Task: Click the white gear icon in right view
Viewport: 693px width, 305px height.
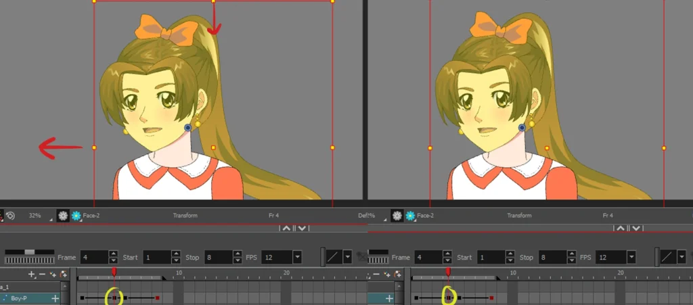Action: point(397,216)
